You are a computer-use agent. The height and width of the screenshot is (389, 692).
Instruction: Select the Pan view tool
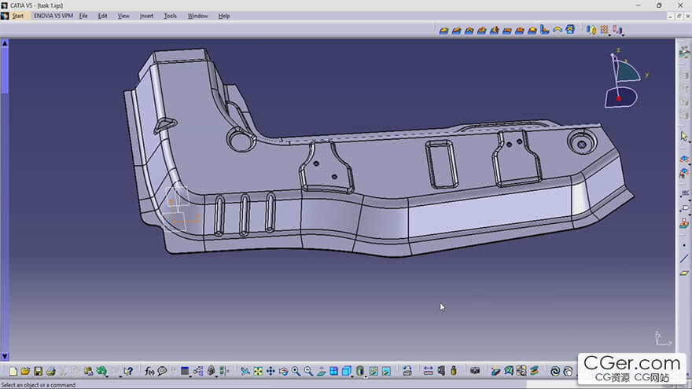tap(271, 372)
